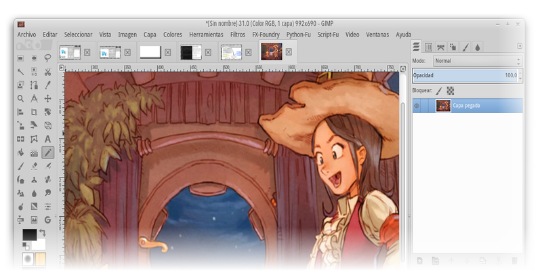Select the Smudge tool
Viewport: 542px width, 271px height.
pos(47,193)
